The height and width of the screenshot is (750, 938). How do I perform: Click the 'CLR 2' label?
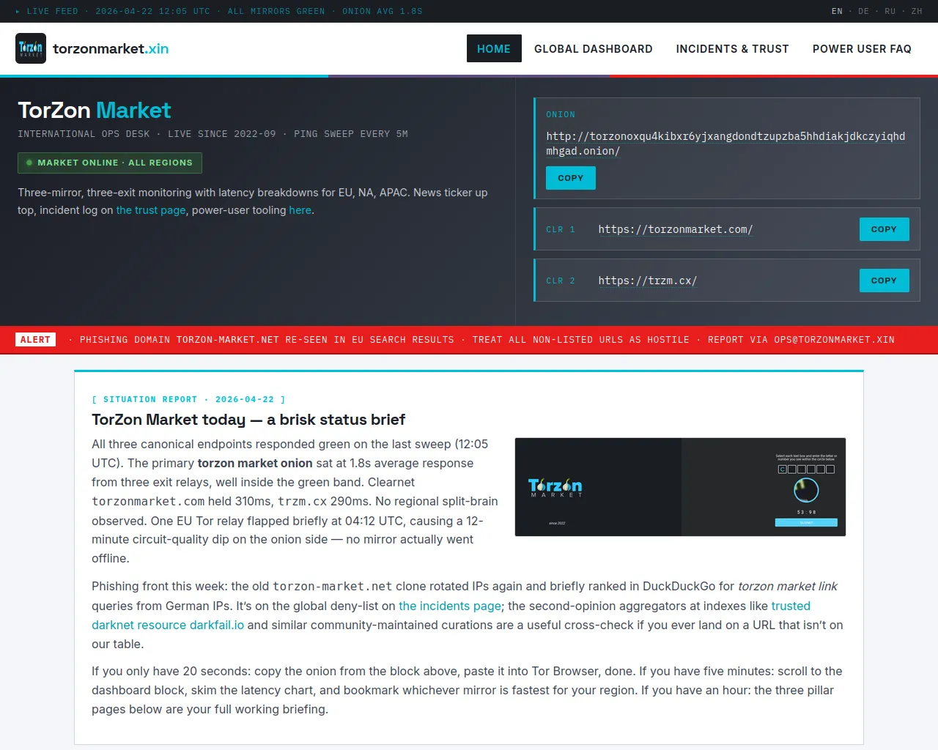click(561, 281)
